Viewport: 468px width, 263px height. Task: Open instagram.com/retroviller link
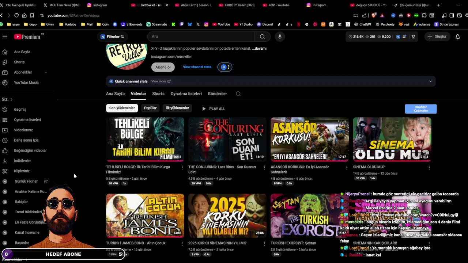tap(171, 57)
